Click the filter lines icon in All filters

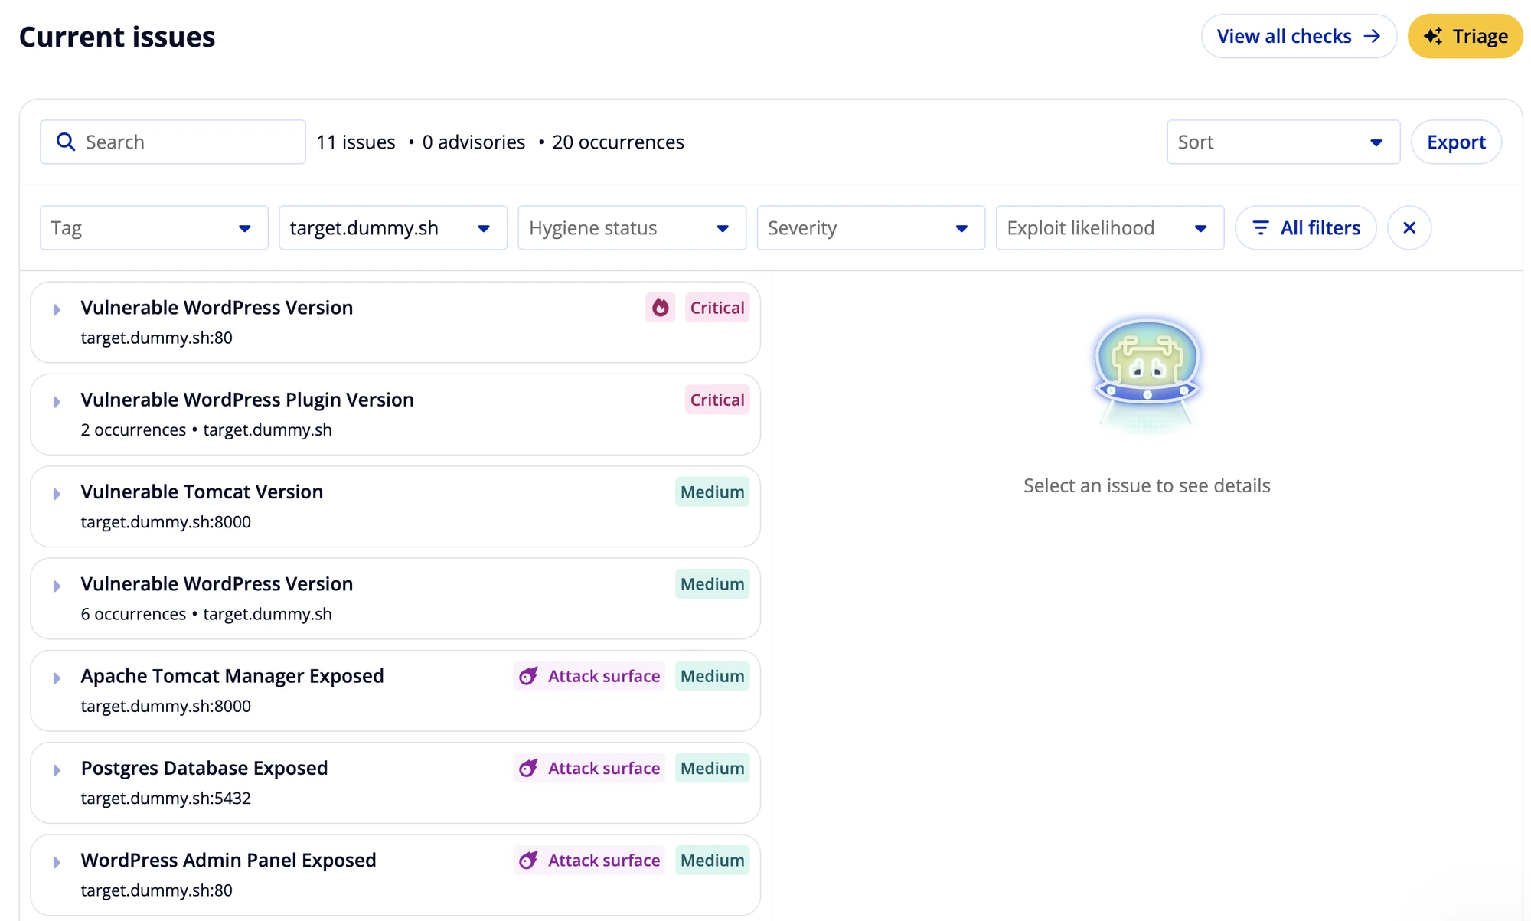1261,227
